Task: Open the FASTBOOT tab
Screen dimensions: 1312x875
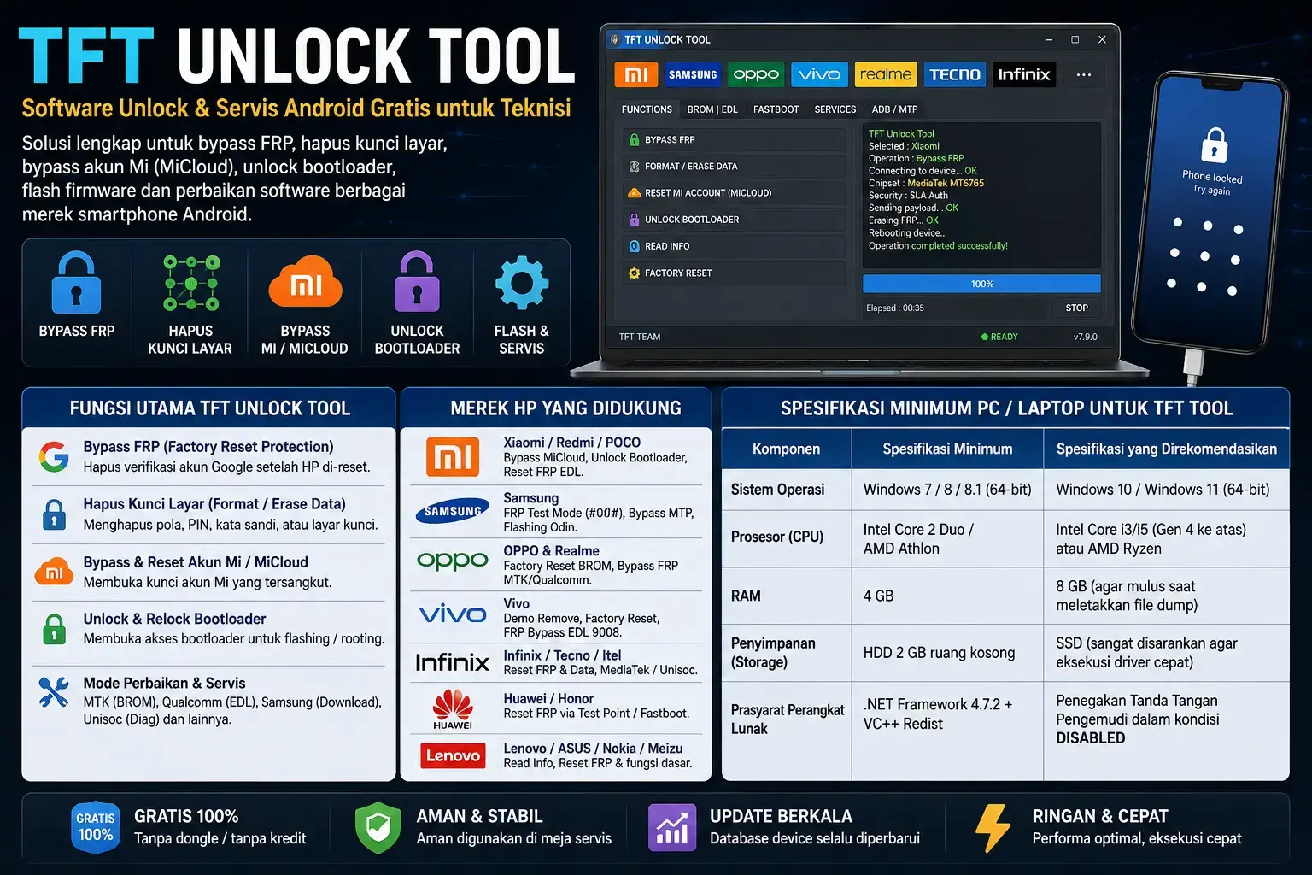Action: pyautogui.click(x=776, y=109)
